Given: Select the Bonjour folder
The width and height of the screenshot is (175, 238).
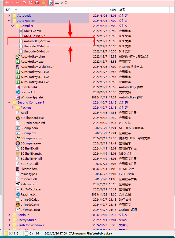Looking at the screenshot, I should tap(23, 215).
